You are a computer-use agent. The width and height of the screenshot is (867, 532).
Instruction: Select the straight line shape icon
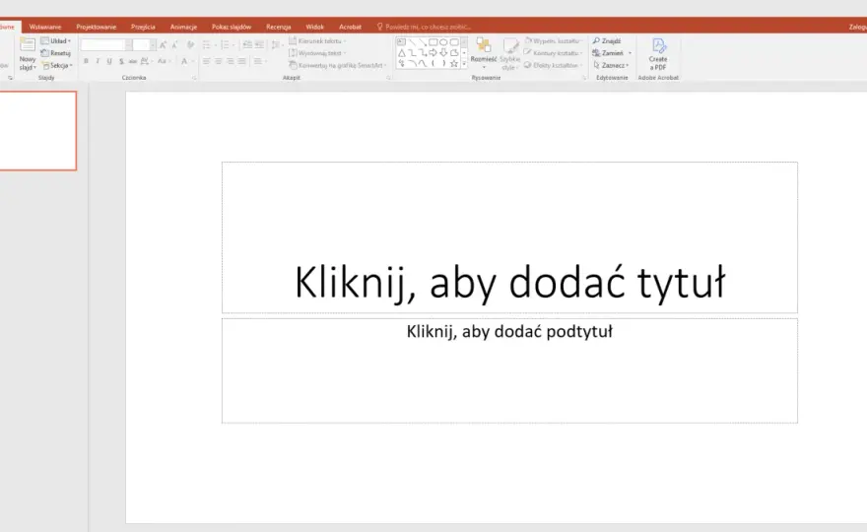(412, 42)
